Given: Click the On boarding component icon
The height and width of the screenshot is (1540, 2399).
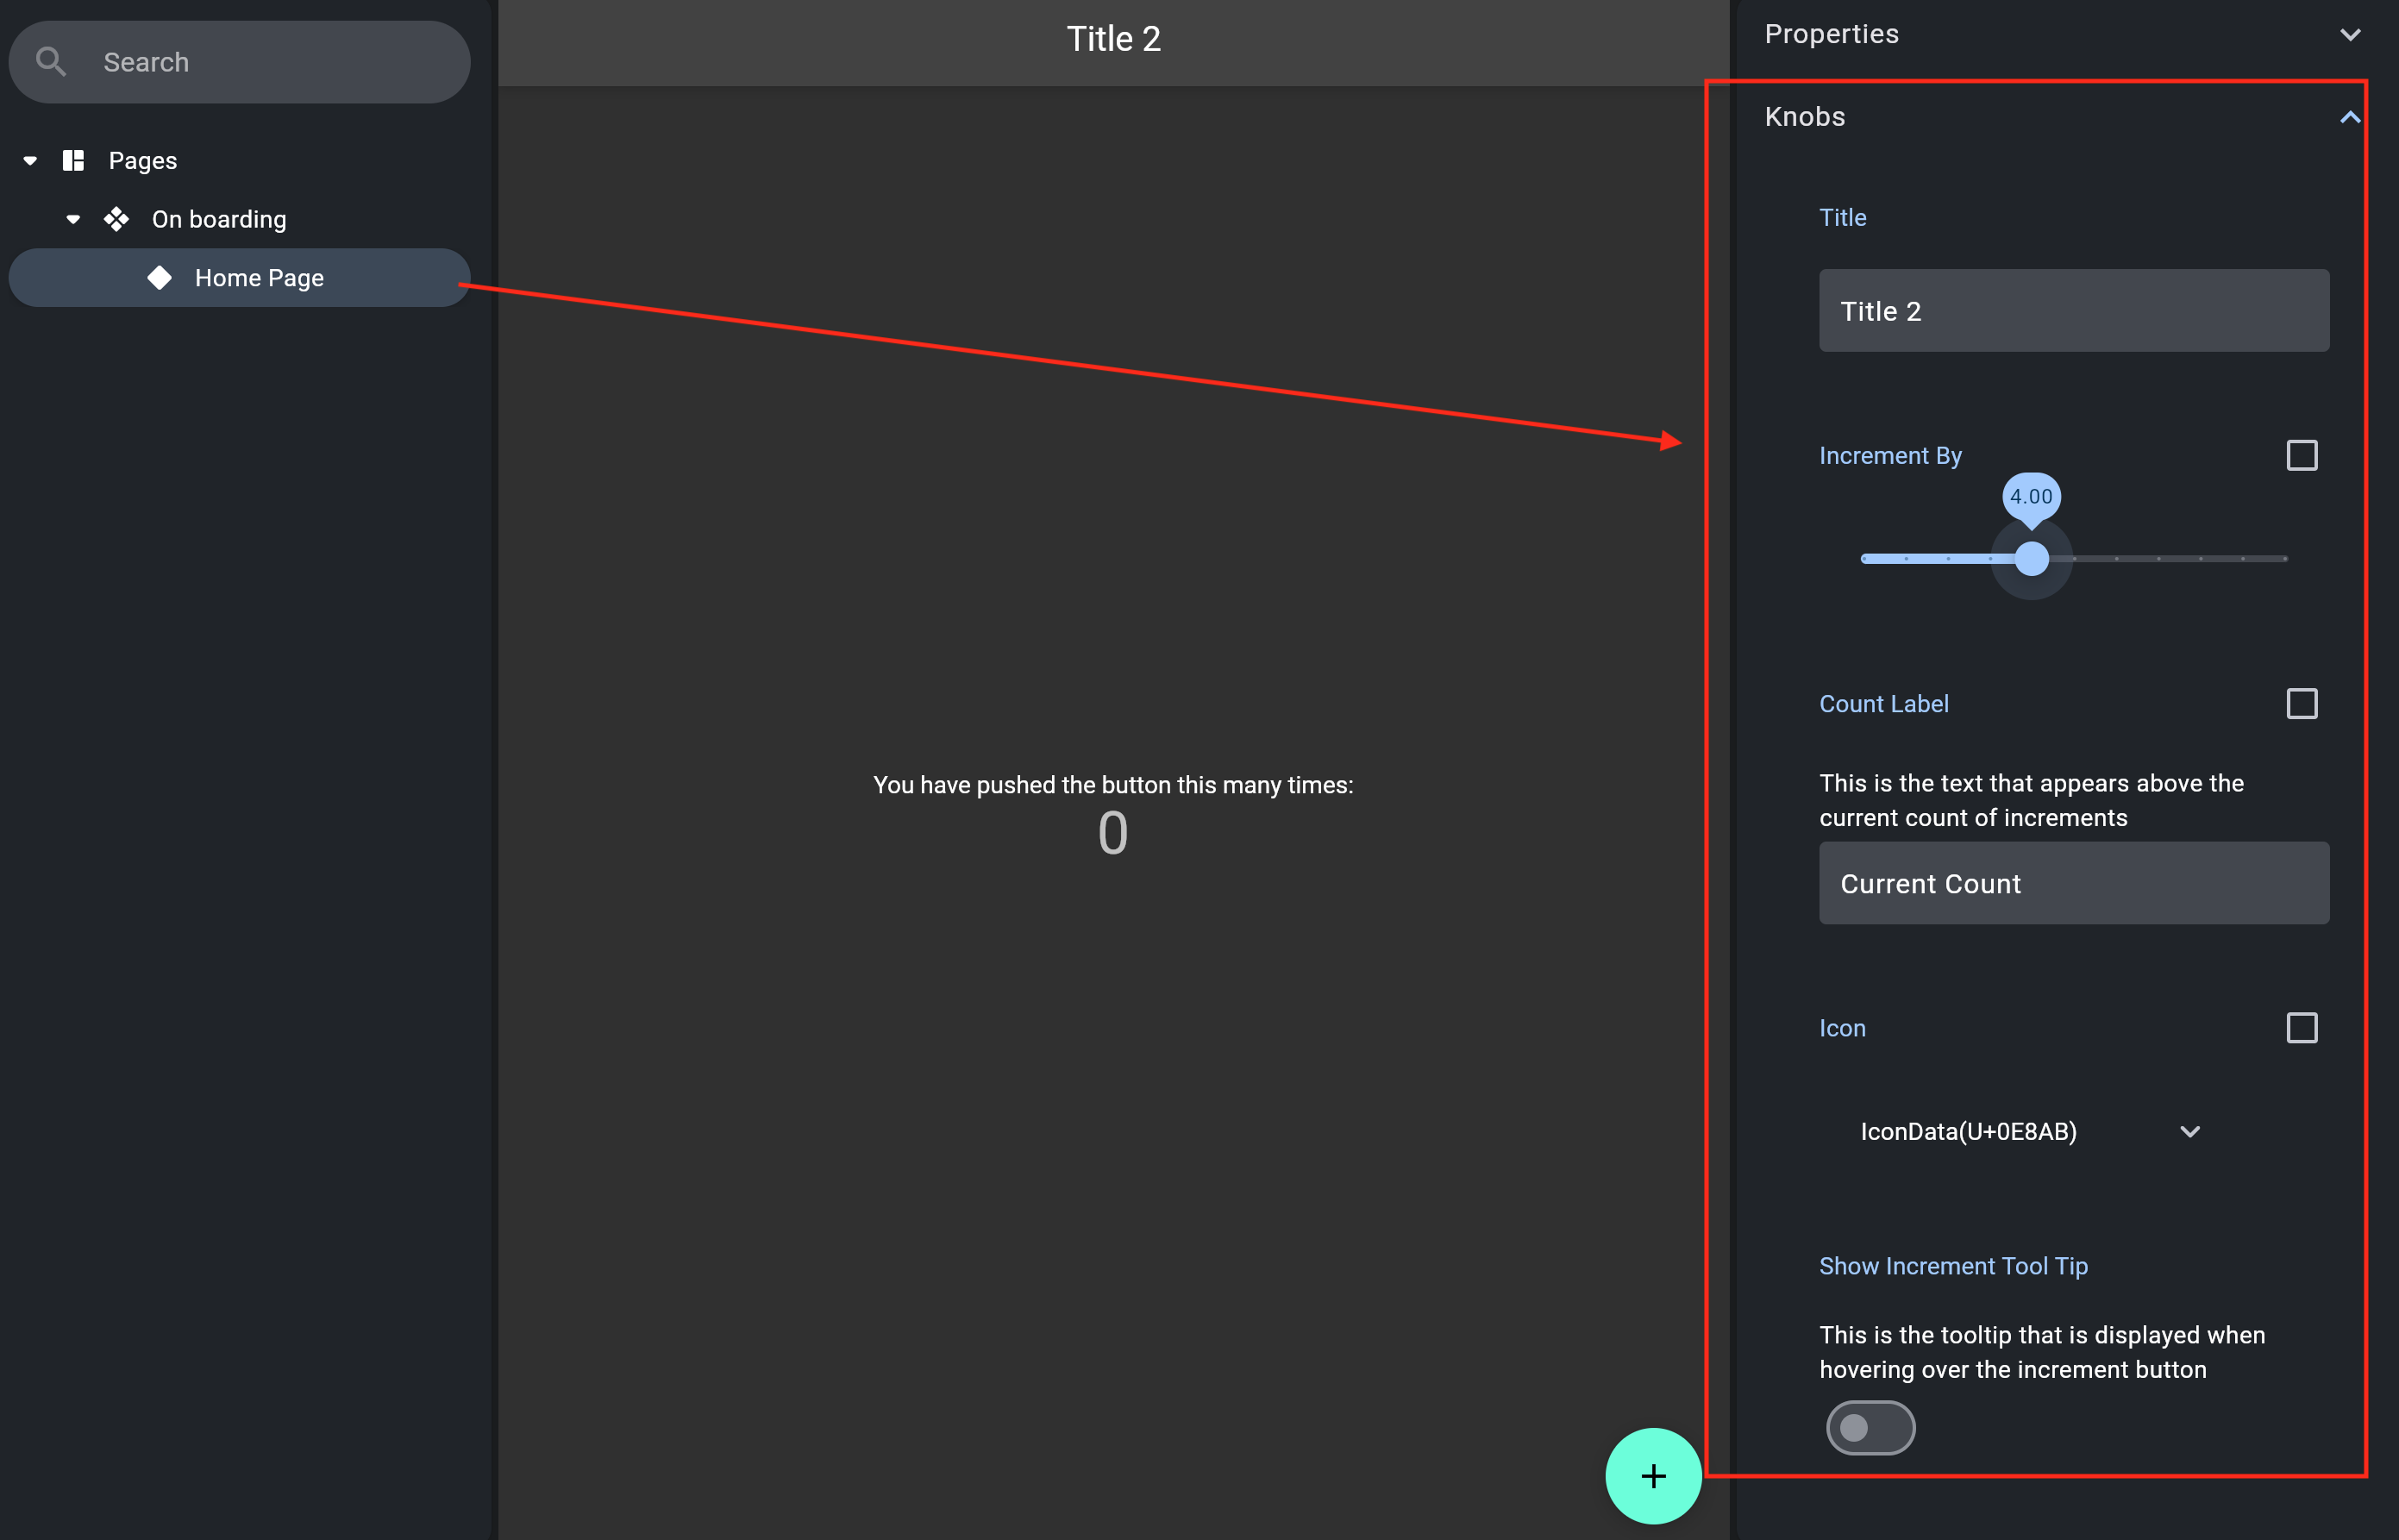Looking at the screenshot, I should 117,219.
